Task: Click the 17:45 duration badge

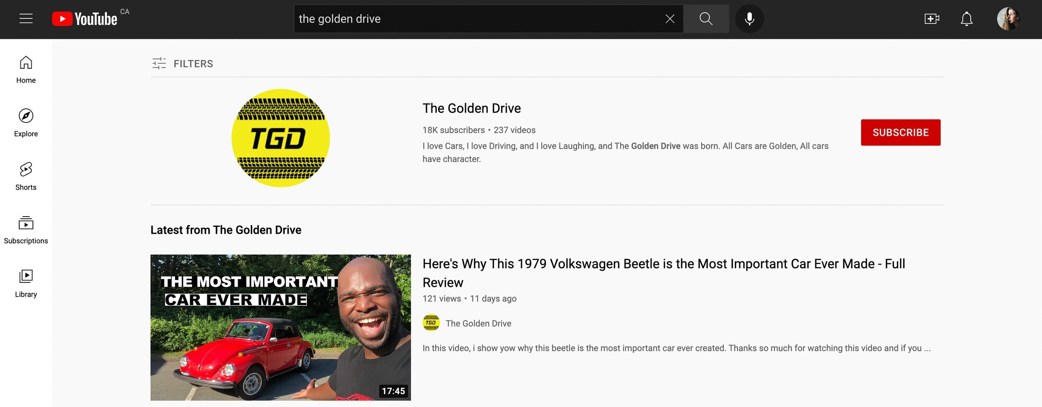Action: (393, 391)
